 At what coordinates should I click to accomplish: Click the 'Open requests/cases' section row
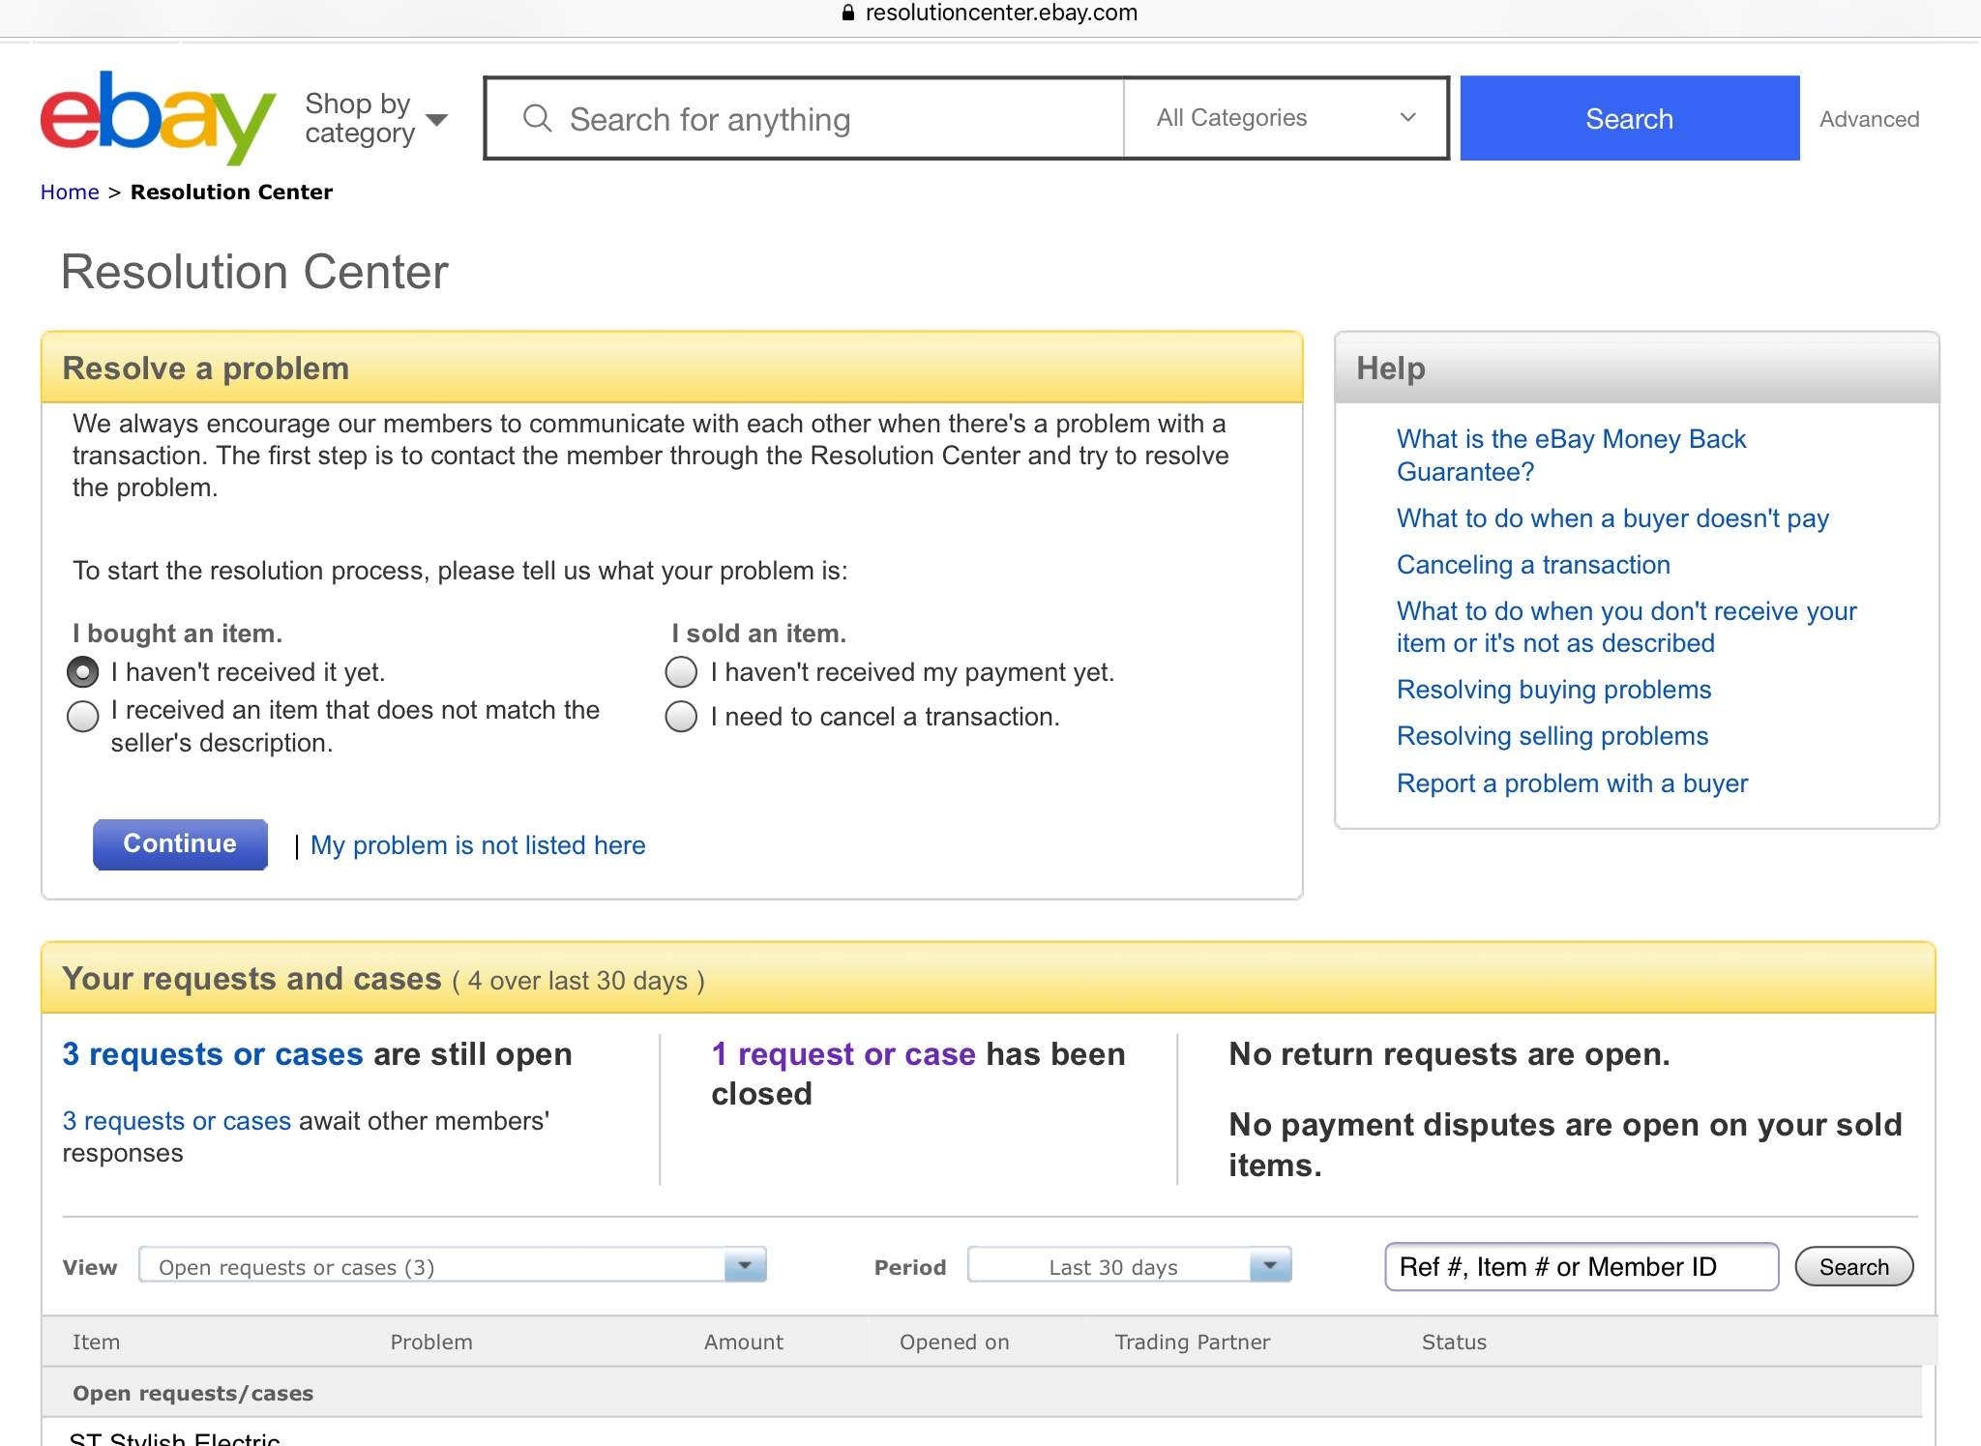[x=982, y=1393]
